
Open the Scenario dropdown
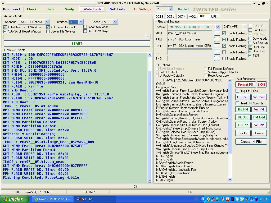[x=47, y=22]
